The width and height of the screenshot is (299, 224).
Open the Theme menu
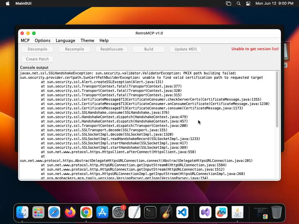tap(87, 40)
